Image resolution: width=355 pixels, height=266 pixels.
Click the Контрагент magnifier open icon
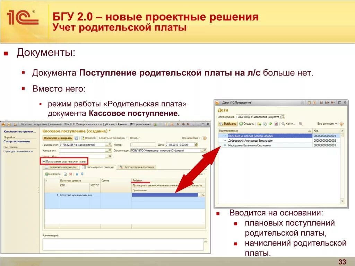point(110,150)
